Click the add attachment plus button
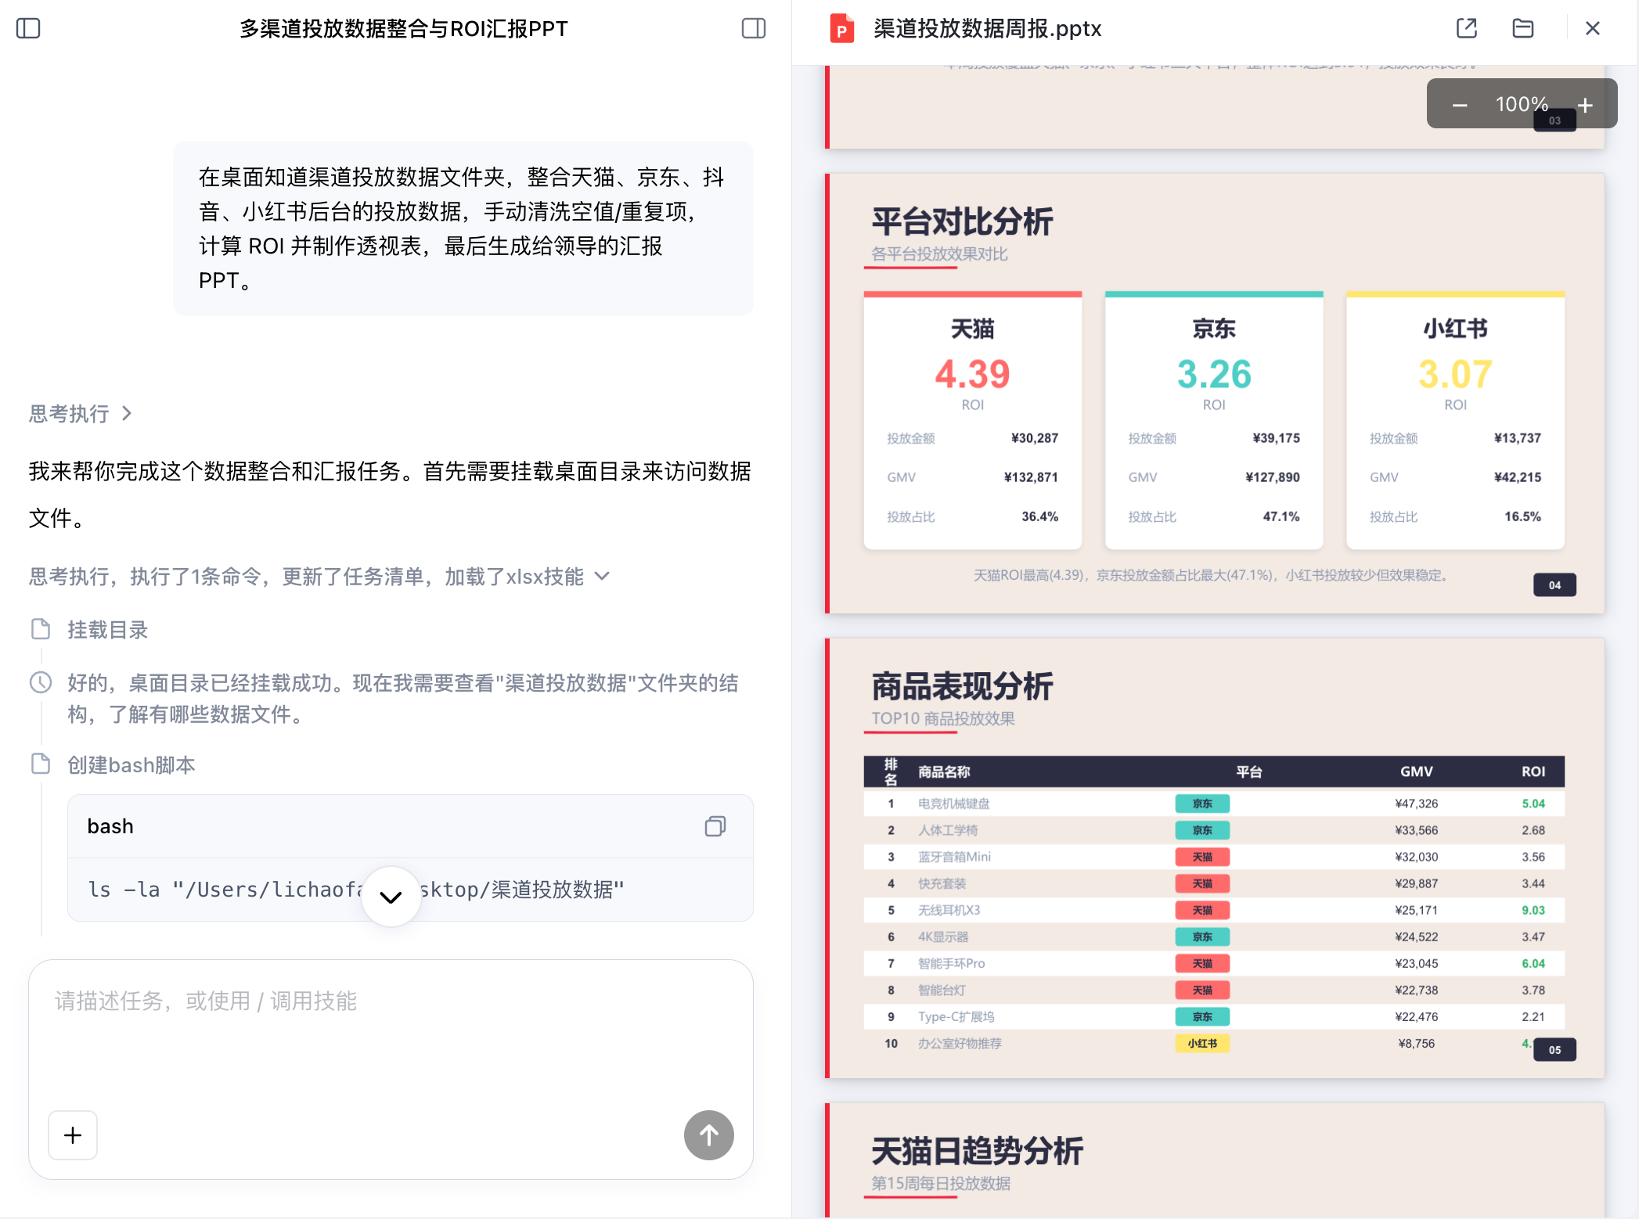The height and width of the screenshot is (1219, 1639). click(x=73, y=1134)
